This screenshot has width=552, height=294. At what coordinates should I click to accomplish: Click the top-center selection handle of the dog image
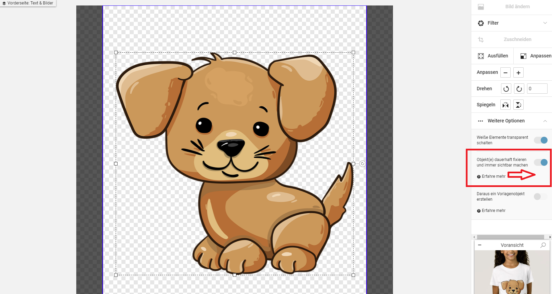click(235, 53)
